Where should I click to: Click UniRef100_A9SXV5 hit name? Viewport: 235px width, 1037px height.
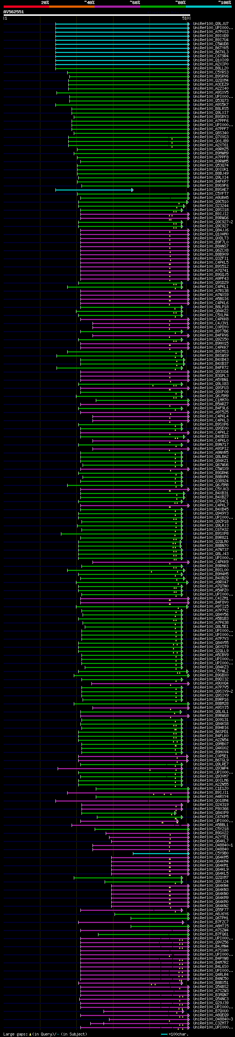coord(211,93)
